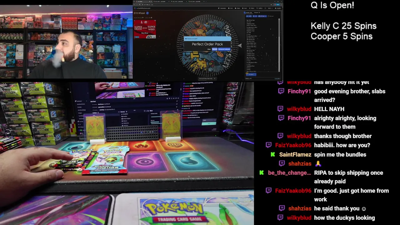Viewport: 400px width, 225px height.
Task: Click username SaintFlamez in chat
Action: (295, 154)
